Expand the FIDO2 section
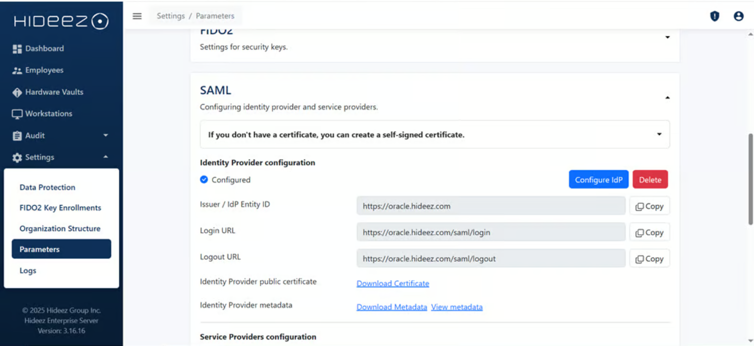 667,37
